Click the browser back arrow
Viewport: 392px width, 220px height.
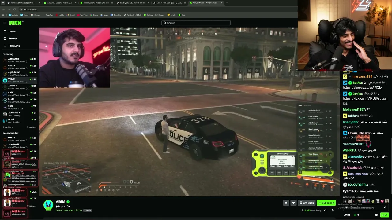click(x=3, y=9)
